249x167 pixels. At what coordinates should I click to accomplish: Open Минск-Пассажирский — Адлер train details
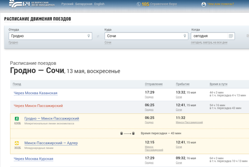[x=51, y=143]
